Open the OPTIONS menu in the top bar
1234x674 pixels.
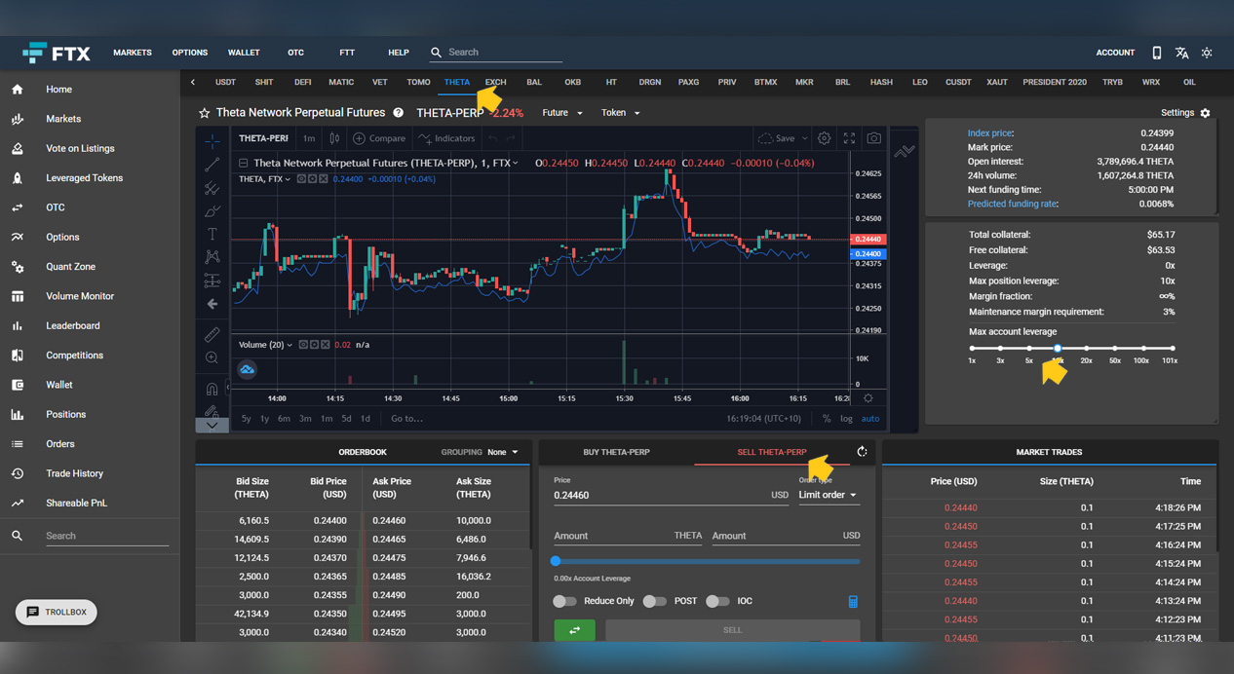pyautogui.click(x=190, y=53)
